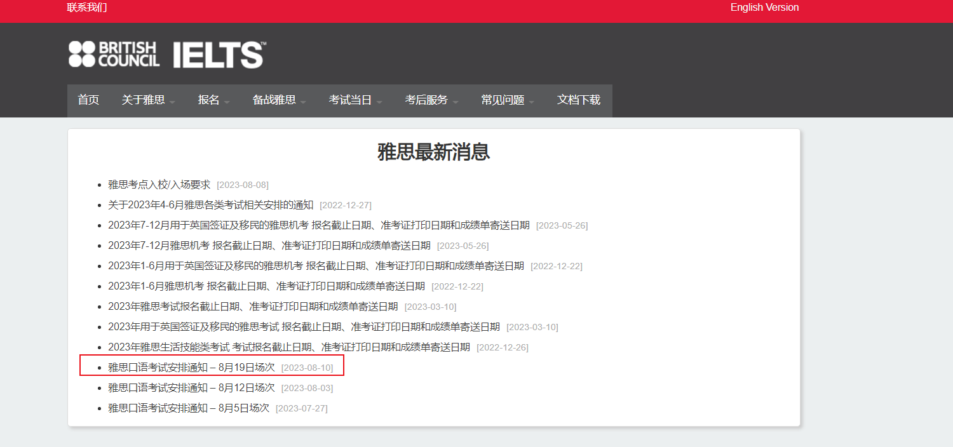Image resolution: width=953 pixels, height=447 pixels.
Task: Open 雅思口语考试安排通知 8月12日场次
Action: pos(191,388)
